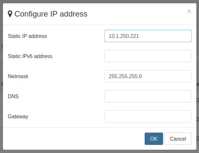Viewport: 199px width, 153px height.
Task: Focus the Gateway input field
Action: point(148,116)
